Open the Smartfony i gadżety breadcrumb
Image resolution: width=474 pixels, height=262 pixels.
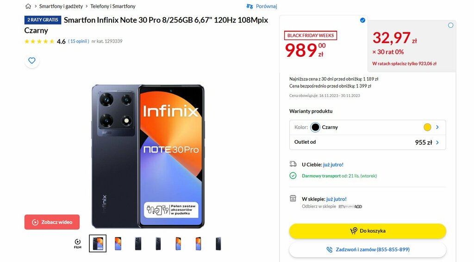[61, 6]
